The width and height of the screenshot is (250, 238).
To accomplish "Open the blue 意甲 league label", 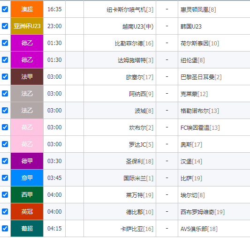I will click(x=27, y=178).
